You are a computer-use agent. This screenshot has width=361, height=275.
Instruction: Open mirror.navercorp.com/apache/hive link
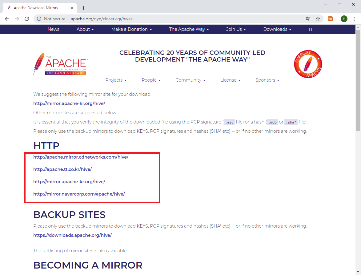click(79, 194)
